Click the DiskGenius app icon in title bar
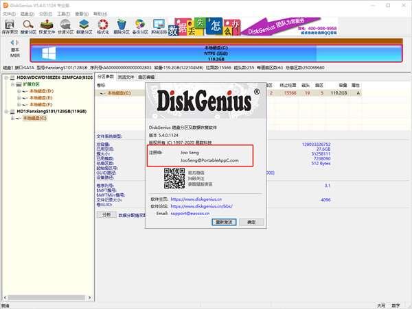The width and height of the screenshot is (412, 309). pos(5,5)
